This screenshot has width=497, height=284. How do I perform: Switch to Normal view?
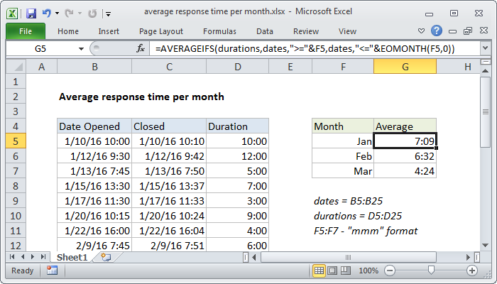point(320,271)
